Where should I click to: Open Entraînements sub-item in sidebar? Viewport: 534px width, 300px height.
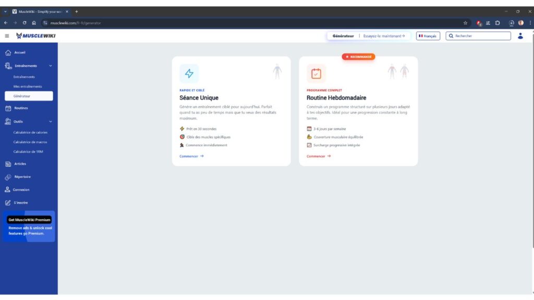tap(24, 77)
